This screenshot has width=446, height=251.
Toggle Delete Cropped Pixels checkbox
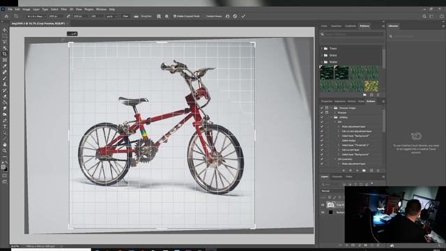(x=175, y=16)
